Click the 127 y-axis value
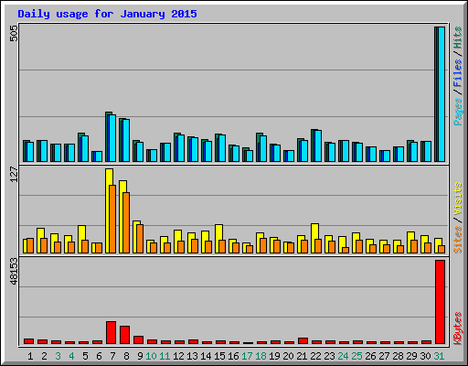The width and height of the screenshot is (468, 366). point(14,174)
